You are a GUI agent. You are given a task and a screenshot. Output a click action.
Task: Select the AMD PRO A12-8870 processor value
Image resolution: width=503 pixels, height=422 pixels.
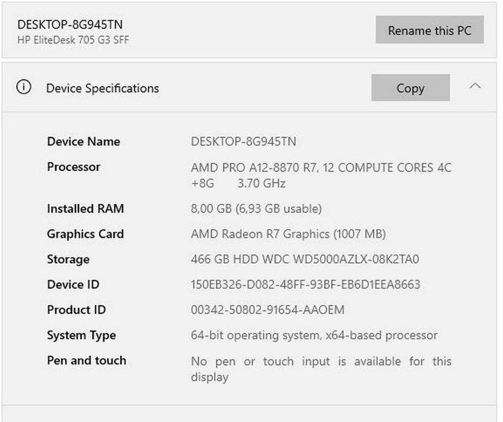tap(321, 168)
